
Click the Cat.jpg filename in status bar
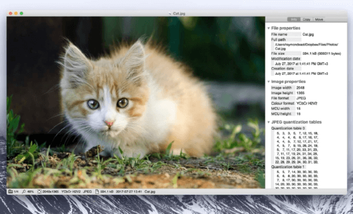click(150, 192)
